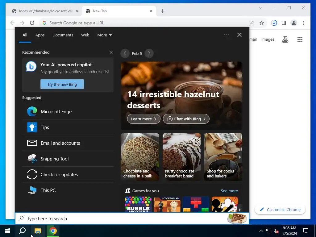Click Learn more on hazelnut desserts
The width and height of the screenshot is (316, 237).
pos(144,119)
